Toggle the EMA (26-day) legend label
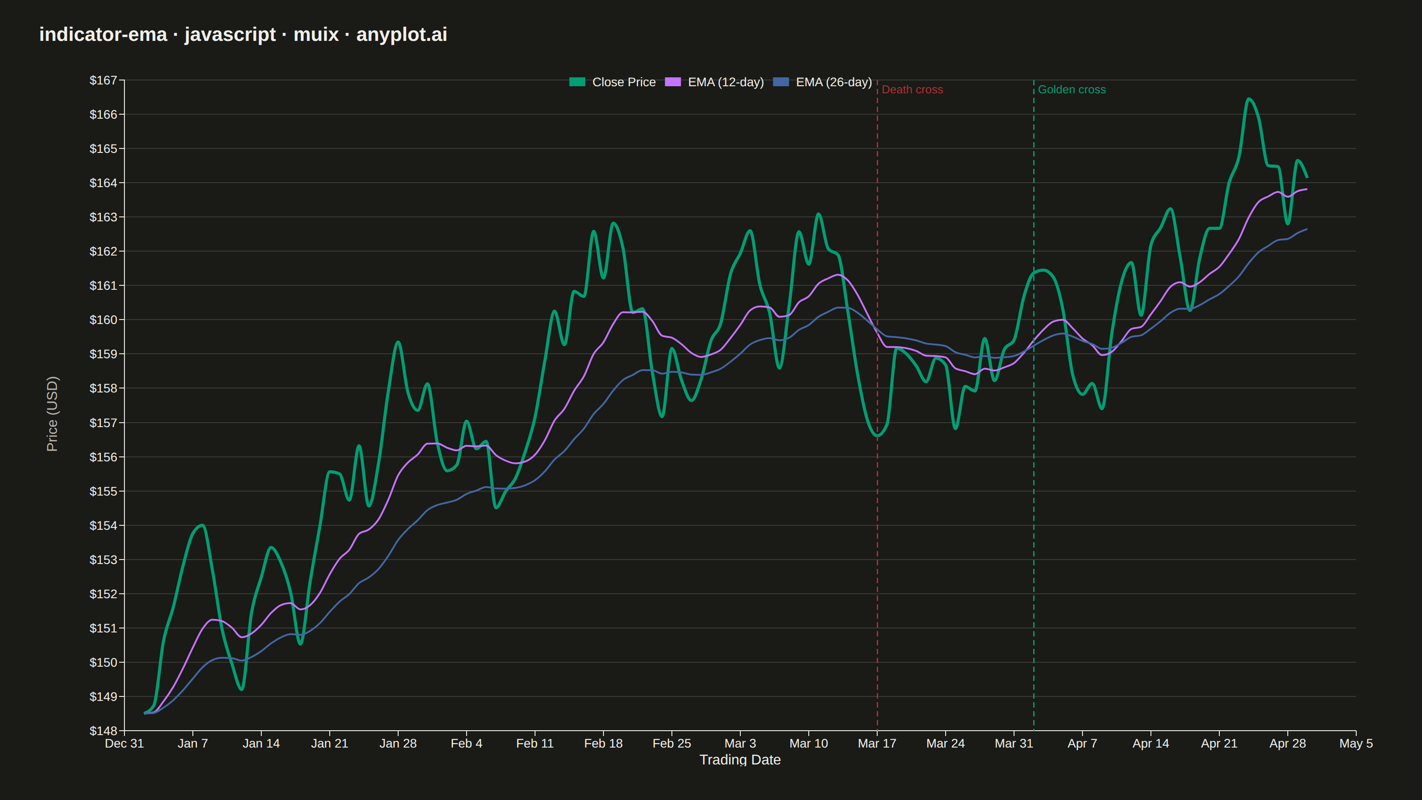This screenshot has width=1422, height=800. (834, 82)
